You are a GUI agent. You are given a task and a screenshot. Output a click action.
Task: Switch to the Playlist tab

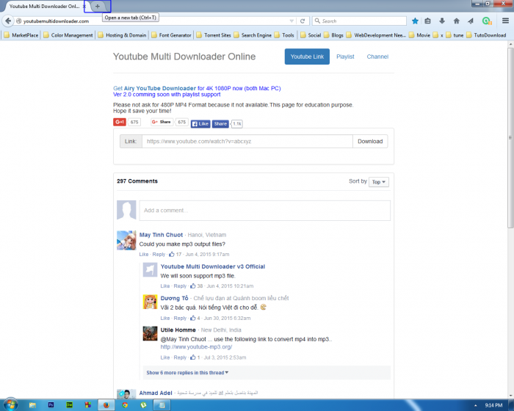click(345, 57)
